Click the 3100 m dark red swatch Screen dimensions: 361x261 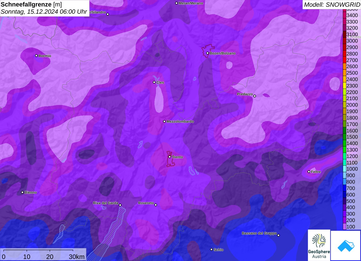pos(344,34)
